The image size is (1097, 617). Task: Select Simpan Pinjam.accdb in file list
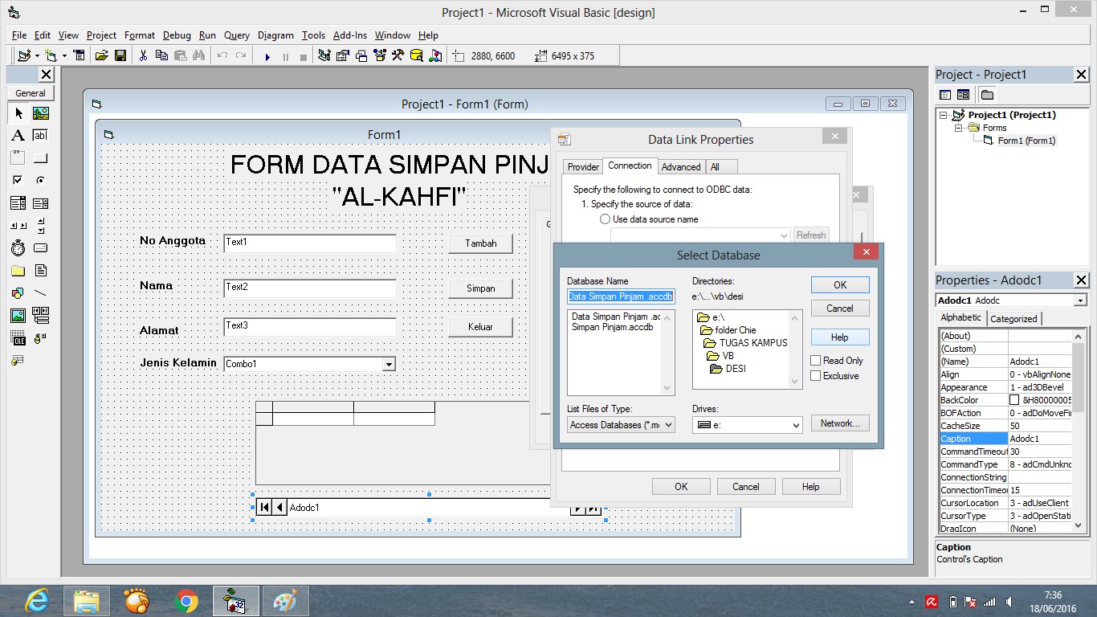612,328
